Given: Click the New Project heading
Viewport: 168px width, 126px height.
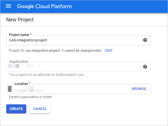Looking at the screenshot, I should pyautogui.click(x=20, y=20).
